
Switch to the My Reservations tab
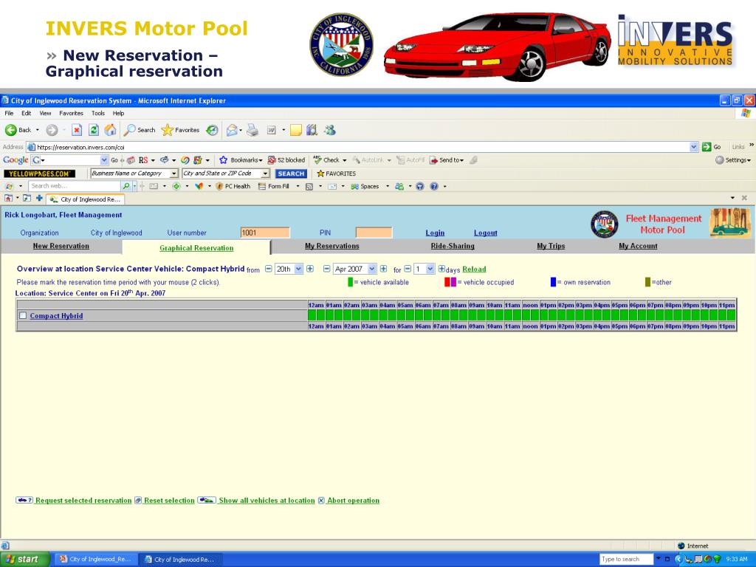331,246
